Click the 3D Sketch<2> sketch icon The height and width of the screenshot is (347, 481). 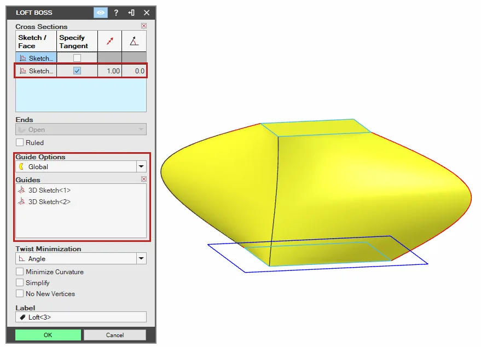pos(21,201)
